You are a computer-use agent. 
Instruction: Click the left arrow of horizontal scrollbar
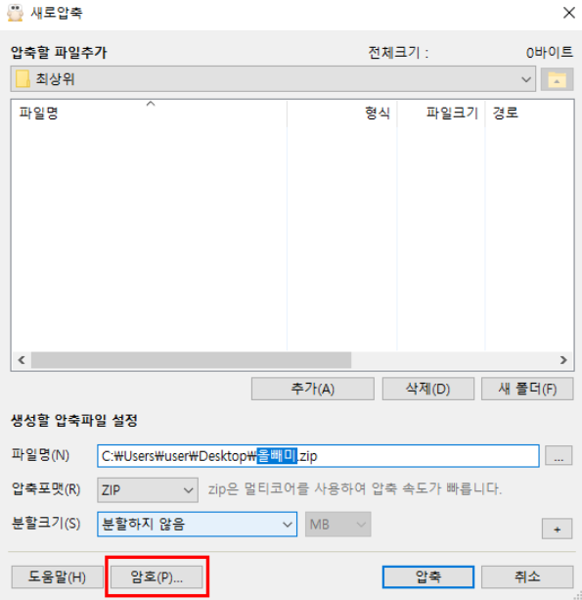pos(22,360)
